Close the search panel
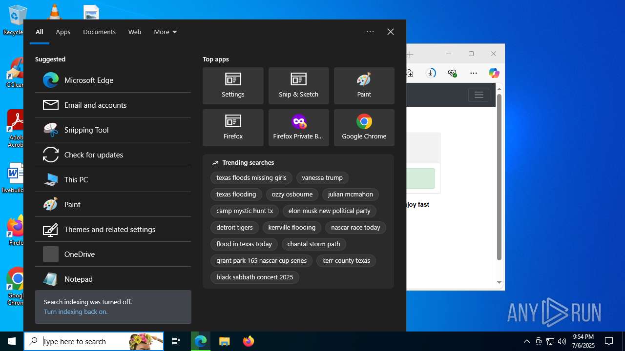This screenshot has width=625, height=351. (x=391, y=32)
